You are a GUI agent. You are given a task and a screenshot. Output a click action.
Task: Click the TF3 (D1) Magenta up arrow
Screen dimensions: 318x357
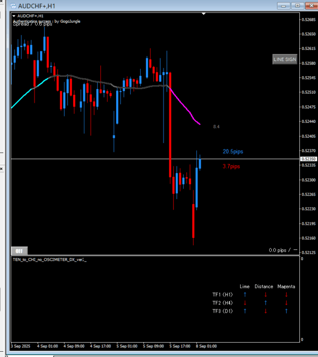(x=286, y=311)
